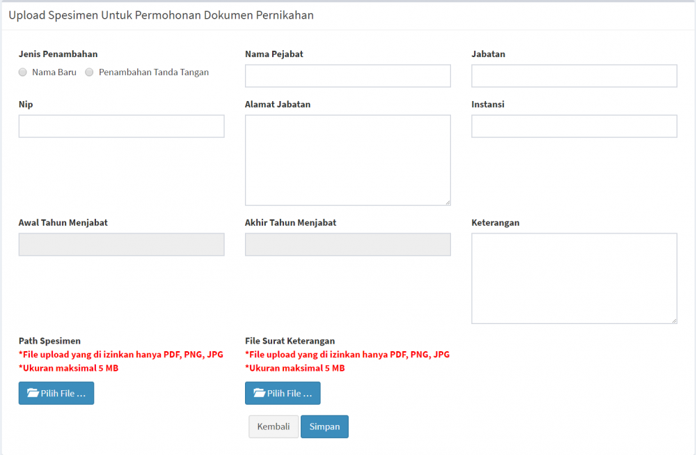Select the Nama Baru radio button

click(x=23, y=72)
